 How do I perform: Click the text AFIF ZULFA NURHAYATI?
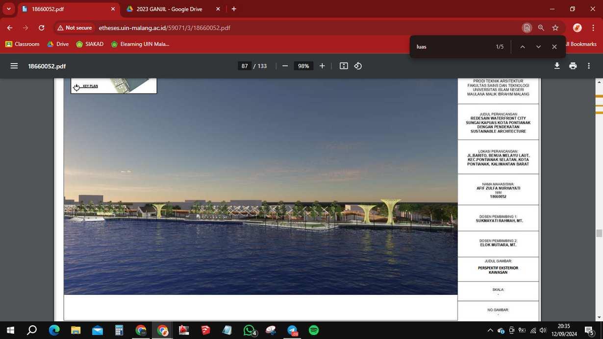(498, 188)
